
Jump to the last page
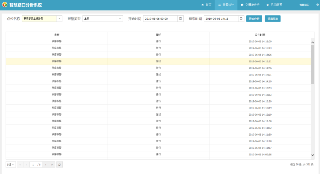pos(52,165)
